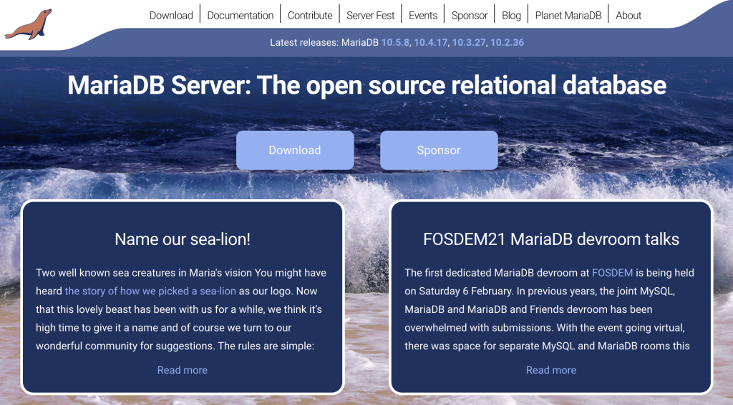
Task: Navigate to the Events section
Action: pyautogui.click(x=423, y=15)
